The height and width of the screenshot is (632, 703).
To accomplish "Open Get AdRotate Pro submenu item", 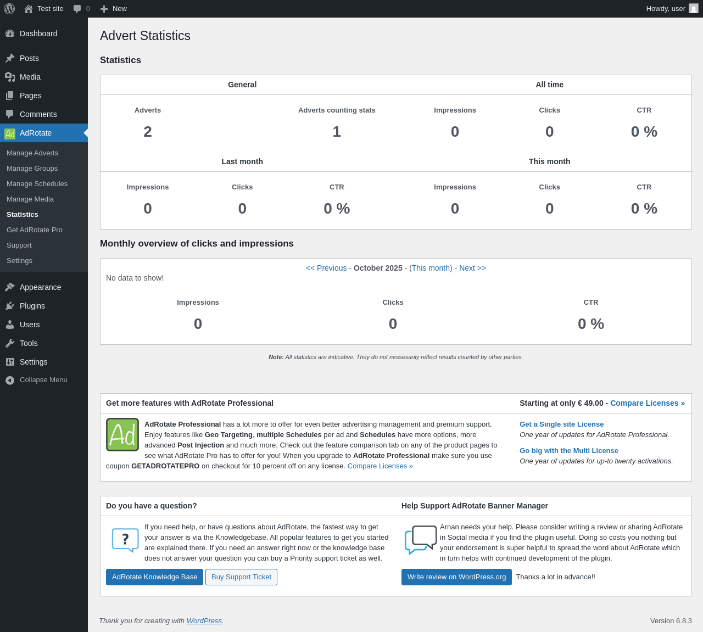I will [35, 230].
